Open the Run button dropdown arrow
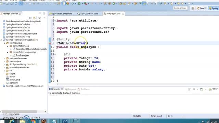This screenshot has height=123, width=219. 82,3
